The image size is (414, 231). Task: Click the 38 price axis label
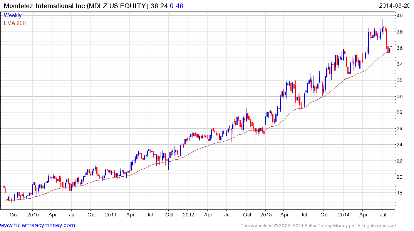[400, 32]
